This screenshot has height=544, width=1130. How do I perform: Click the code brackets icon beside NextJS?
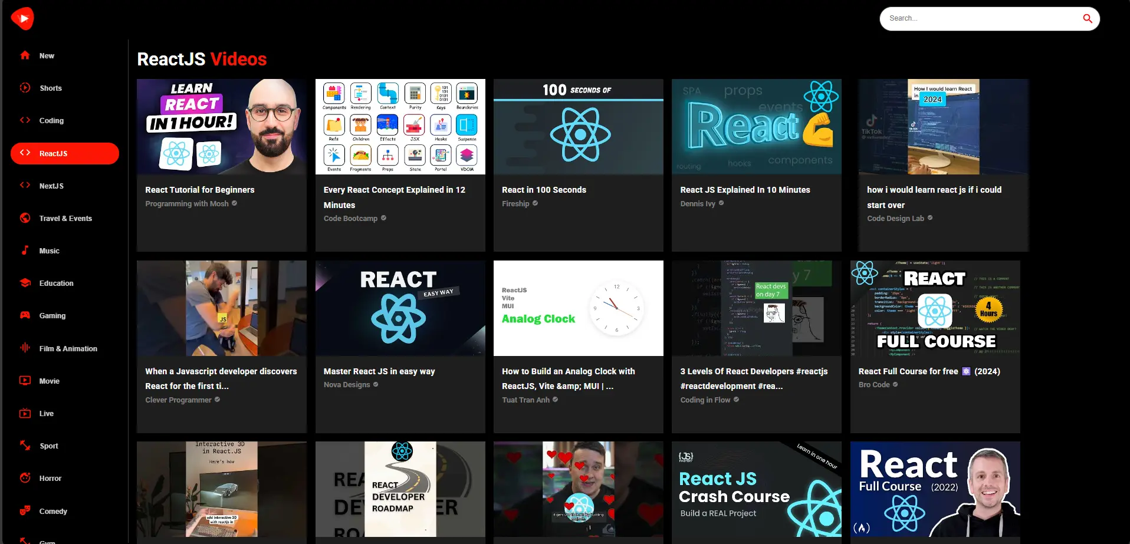click(x=25, y=186)
